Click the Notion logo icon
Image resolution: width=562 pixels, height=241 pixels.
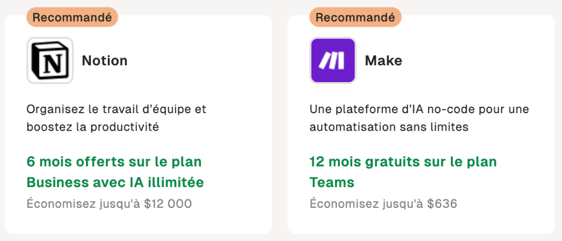[50, 60]
